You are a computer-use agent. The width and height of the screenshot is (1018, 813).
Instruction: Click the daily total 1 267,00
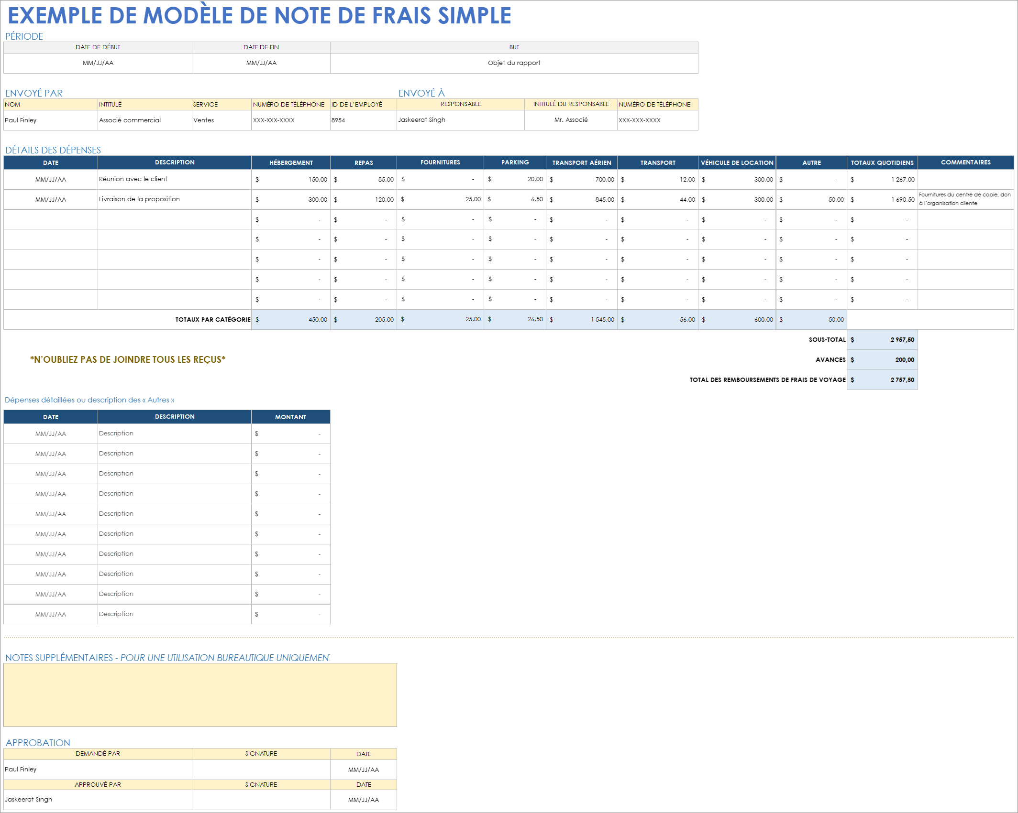click(882, 179)
